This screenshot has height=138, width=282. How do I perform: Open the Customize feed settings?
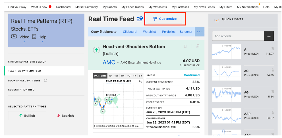pos(165,19)
